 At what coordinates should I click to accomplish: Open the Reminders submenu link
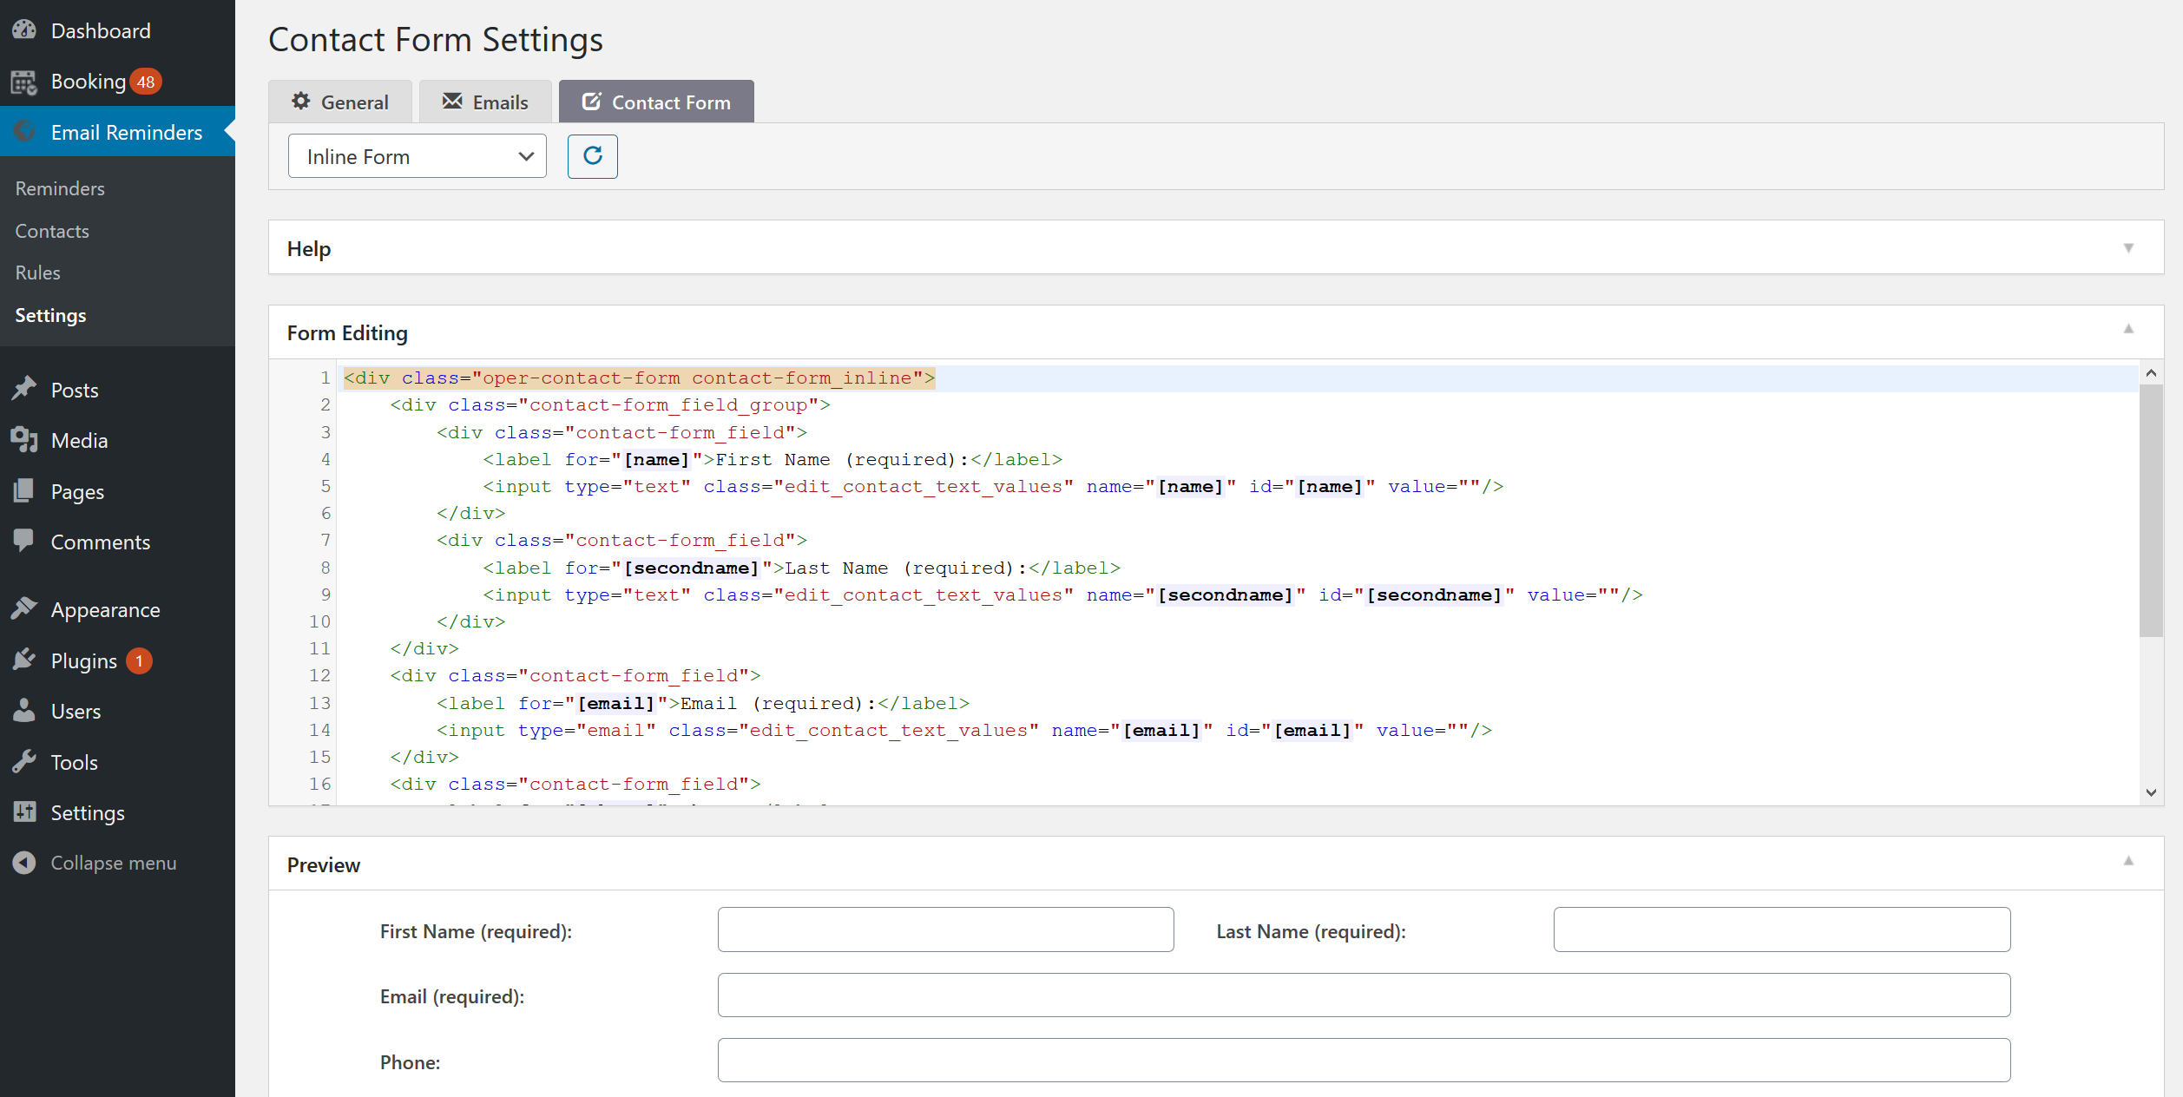(x=60, y=188)
